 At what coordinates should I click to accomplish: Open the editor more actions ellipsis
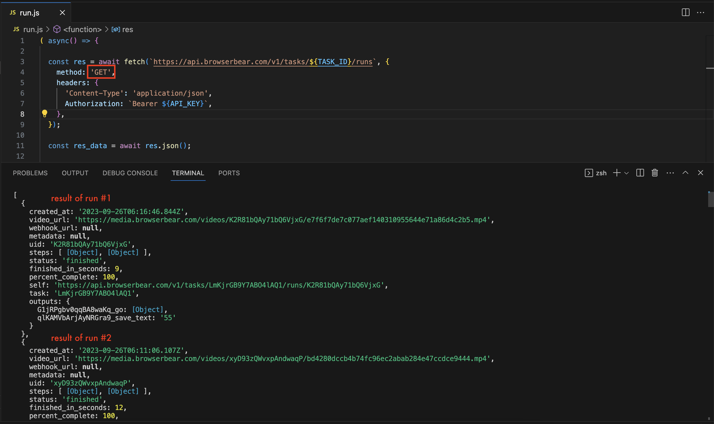click(701, 13)
